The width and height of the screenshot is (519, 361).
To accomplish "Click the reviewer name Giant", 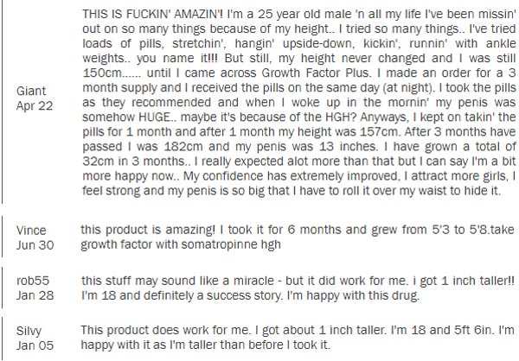I will click(x=31, y=91).
